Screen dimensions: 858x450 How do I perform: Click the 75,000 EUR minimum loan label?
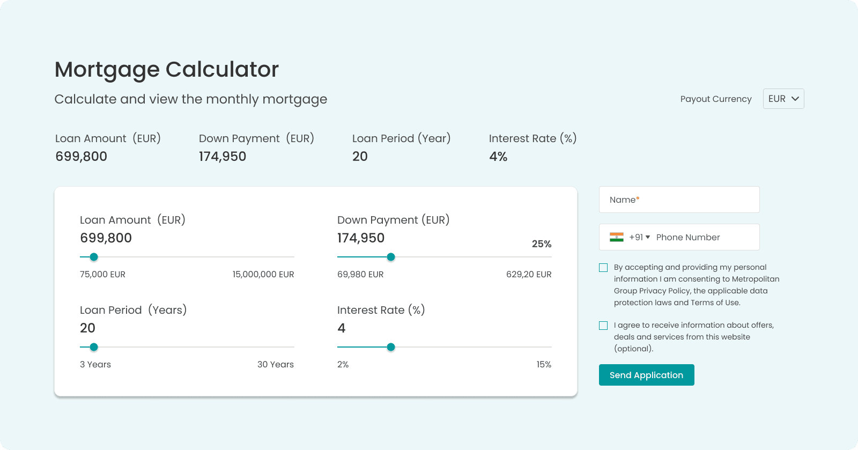102,275
